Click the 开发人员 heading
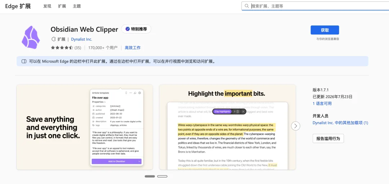Screen dimensions: 389x184 click(x=321, y=116)
